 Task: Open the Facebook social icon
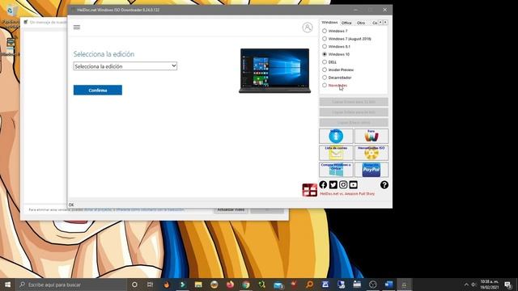tap(323, 185)
